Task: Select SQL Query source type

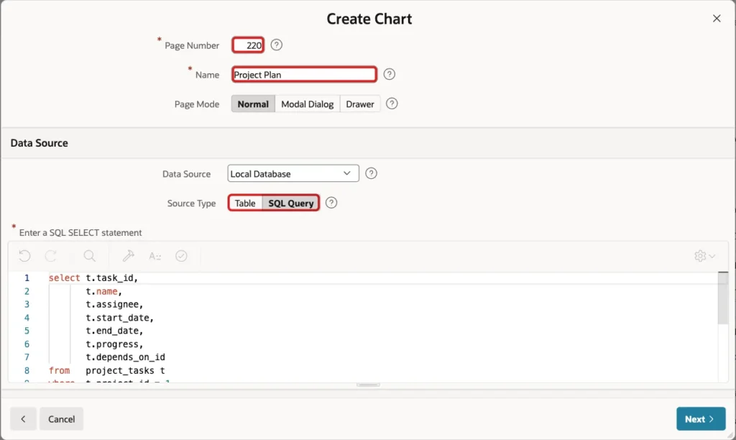Action: (x=291, y=203)
